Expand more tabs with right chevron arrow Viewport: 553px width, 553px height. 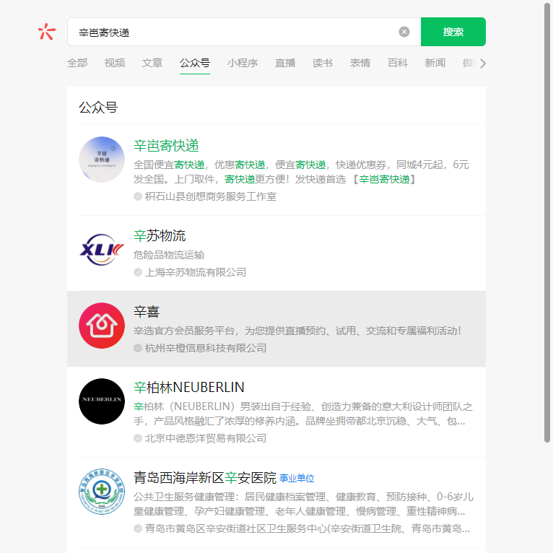[483, 64]
